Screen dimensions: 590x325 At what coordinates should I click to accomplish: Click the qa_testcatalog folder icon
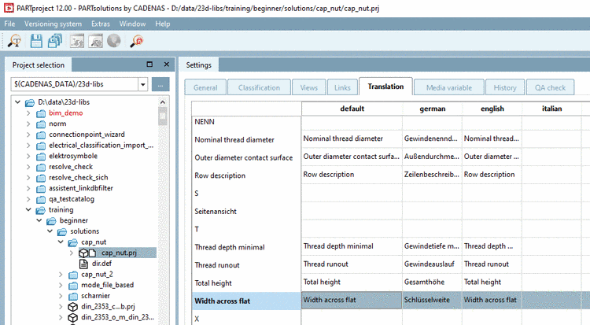(41, 200)
